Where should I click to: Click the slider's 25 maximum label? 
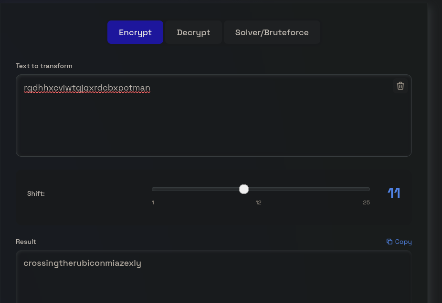point(366,202)
